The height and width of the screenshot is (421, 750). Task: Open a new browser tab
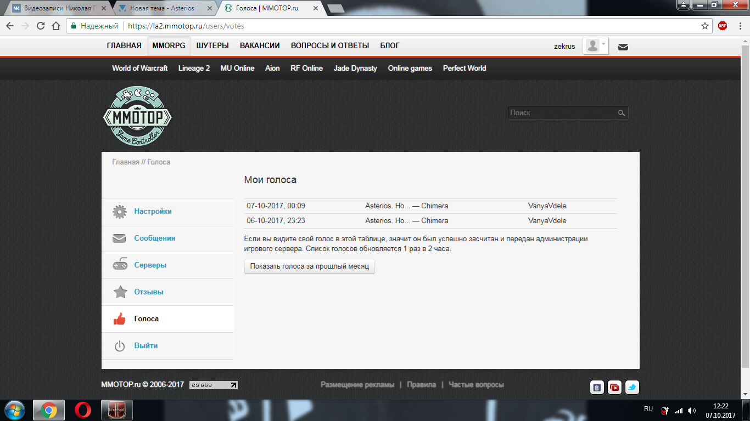[x=335, y=8]
